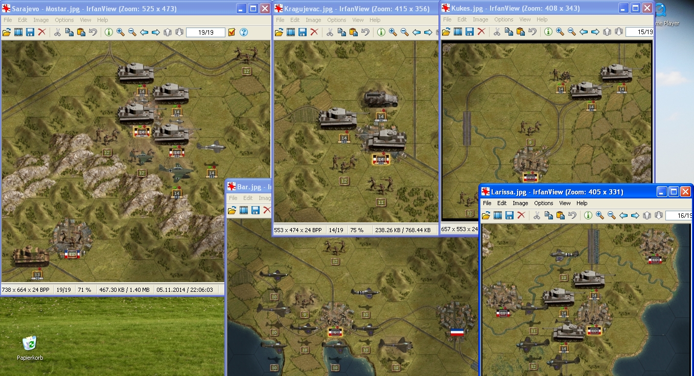Click the 19/19 image counter field
Image resolution: width=694 pixels, height=376 pixels.
(205, 32)
